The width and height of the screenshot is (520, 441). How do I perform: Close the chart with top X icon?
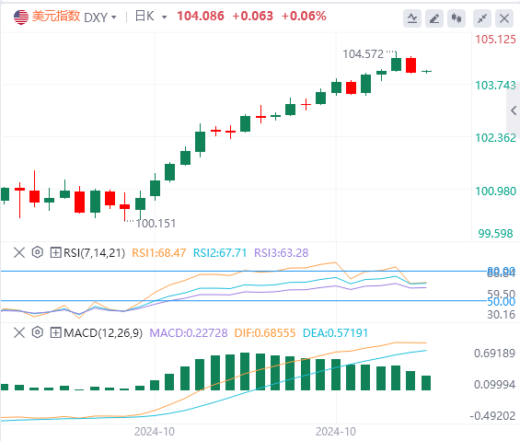coord(504,17)
